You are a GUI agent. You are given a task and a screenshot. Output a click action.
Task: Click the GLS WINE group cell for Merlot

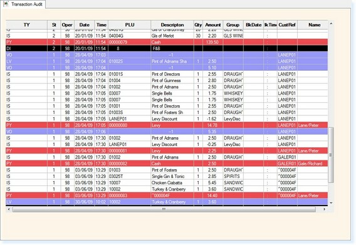(x=233, y=36)
